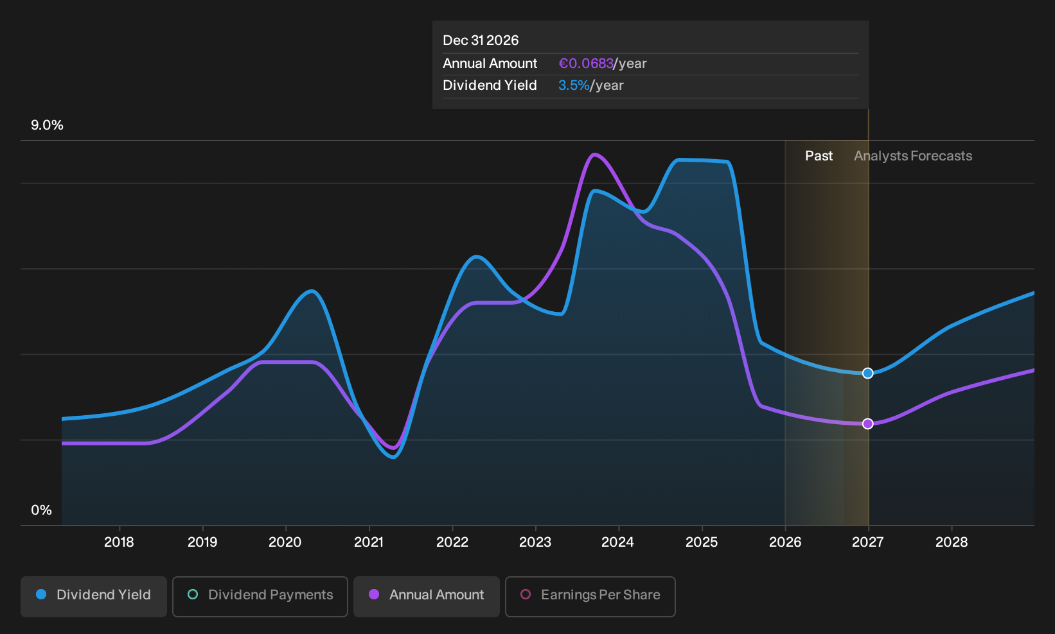Click the 2023 x-axis label
This screenshot has height=634, width=1055.
pos(535,542)
